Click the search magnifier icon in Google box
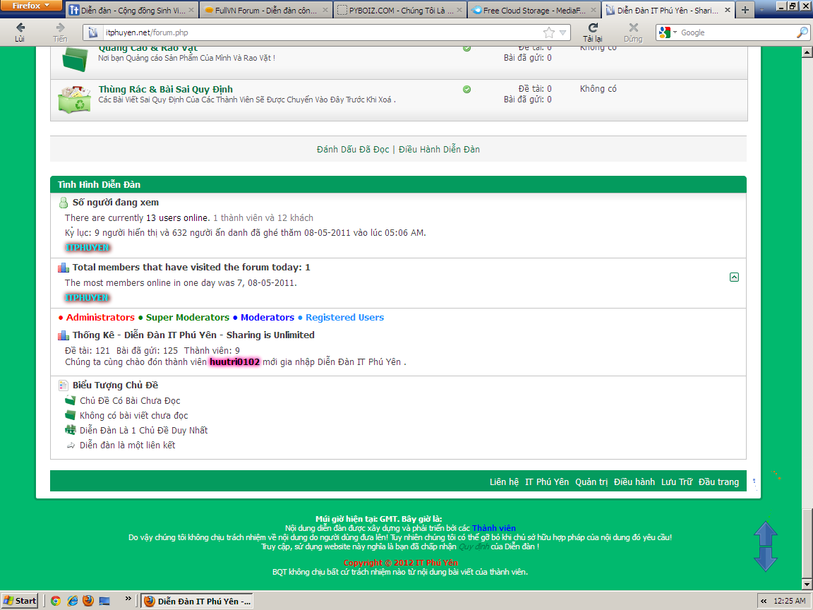This screenshot has height=610, width=813. pyautogui.click(x=802, y=32)
